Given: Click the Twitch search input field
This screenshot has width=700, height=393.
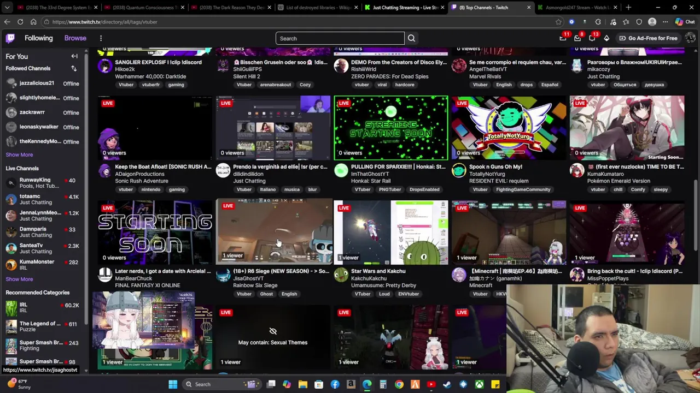Looking at the screenshot, I should pos(340,38).
